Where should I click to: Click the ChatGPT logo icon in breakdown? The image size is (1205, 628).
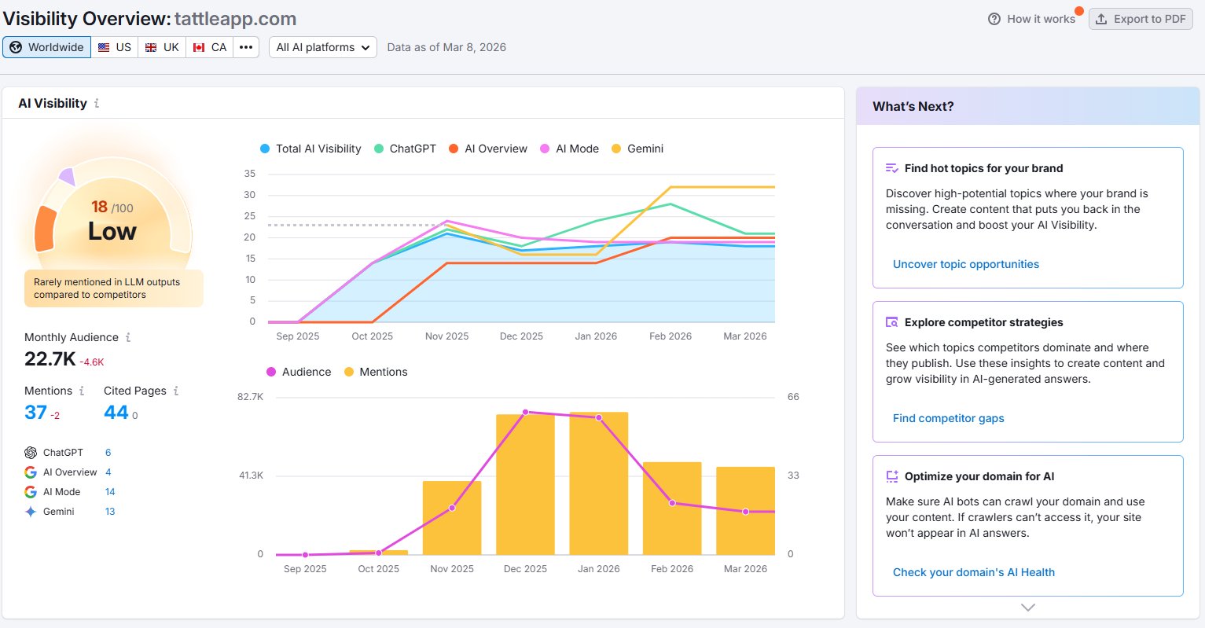pos(31,453)
